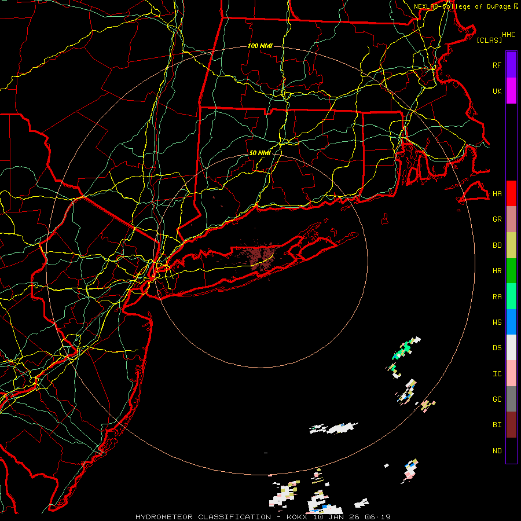This screenshot has width=521, height=521.
Task: Click the purple RF legend color swatch
Action: (x=511, y=65)
